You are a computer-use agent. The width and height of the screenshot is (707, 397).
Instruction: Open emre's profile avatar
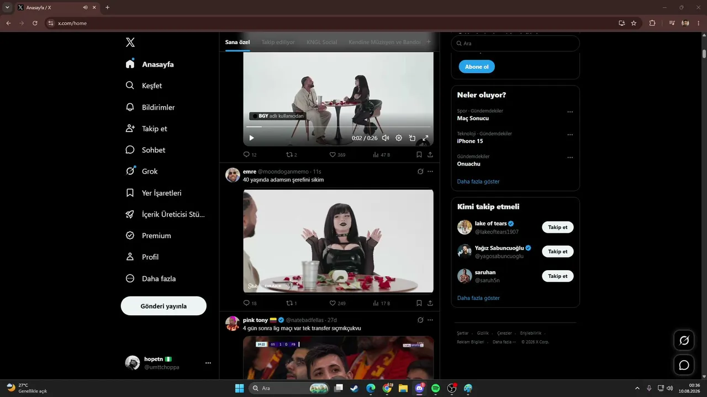pos(233,175)
